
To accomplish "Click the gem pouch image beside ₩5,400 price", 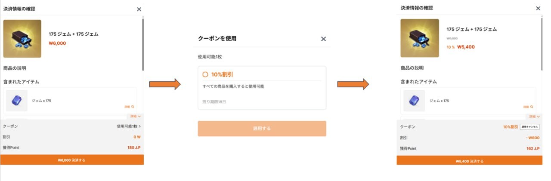I will tap(420, 38).
